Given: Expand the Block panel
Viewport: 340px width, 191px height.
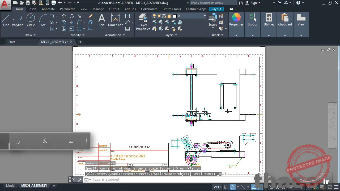Looking at the screenshot, I should pyautogui.click(x=218, y=35).
